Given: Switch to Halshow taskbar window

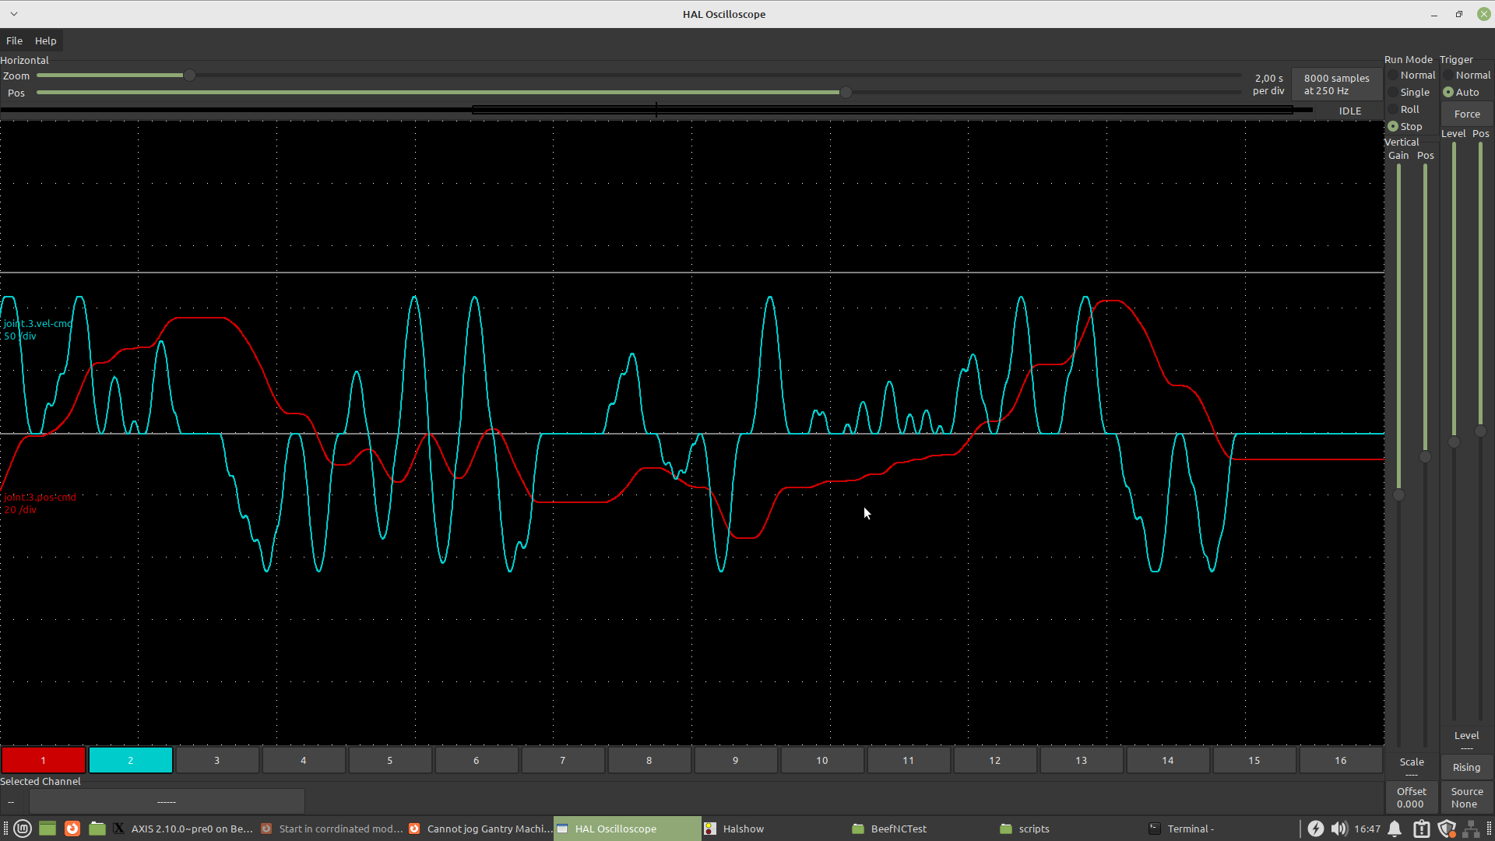Looking at the screenshot, I should [774, 829].
